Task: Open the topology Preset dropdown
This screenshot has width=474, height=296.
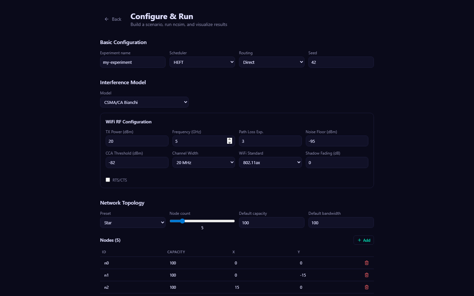Action: coord(133,223)
